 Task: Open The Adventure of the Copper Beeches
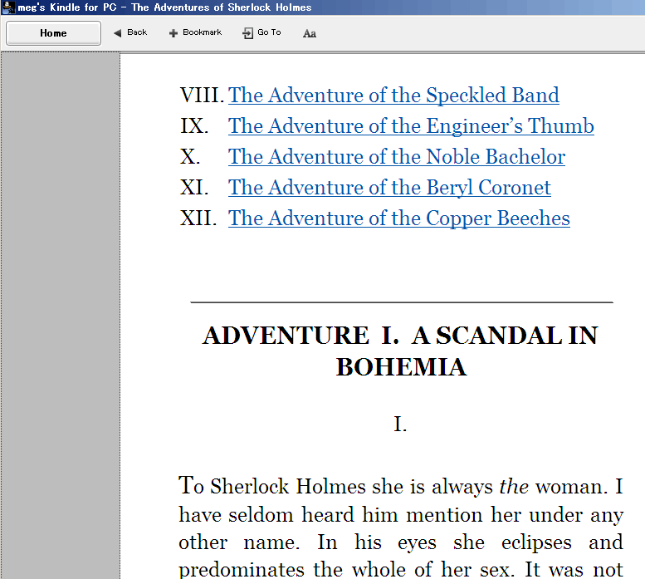pyautogui.click(x=399, y=218)
